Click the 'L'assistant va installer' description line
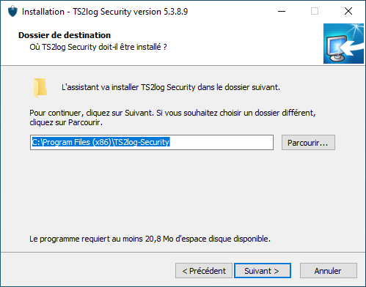This screenshot has height=287, width=366. pos(171,87)
